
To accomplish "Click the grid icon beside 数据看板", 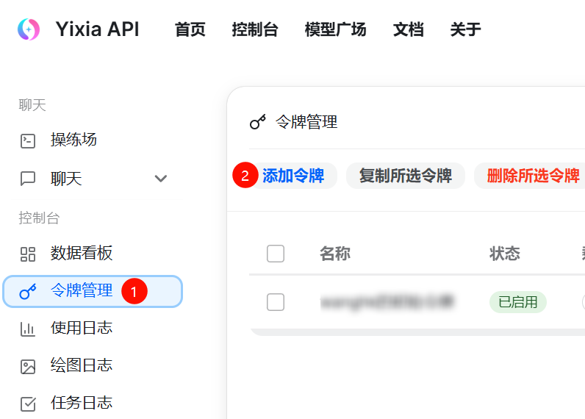I will 28,254.
